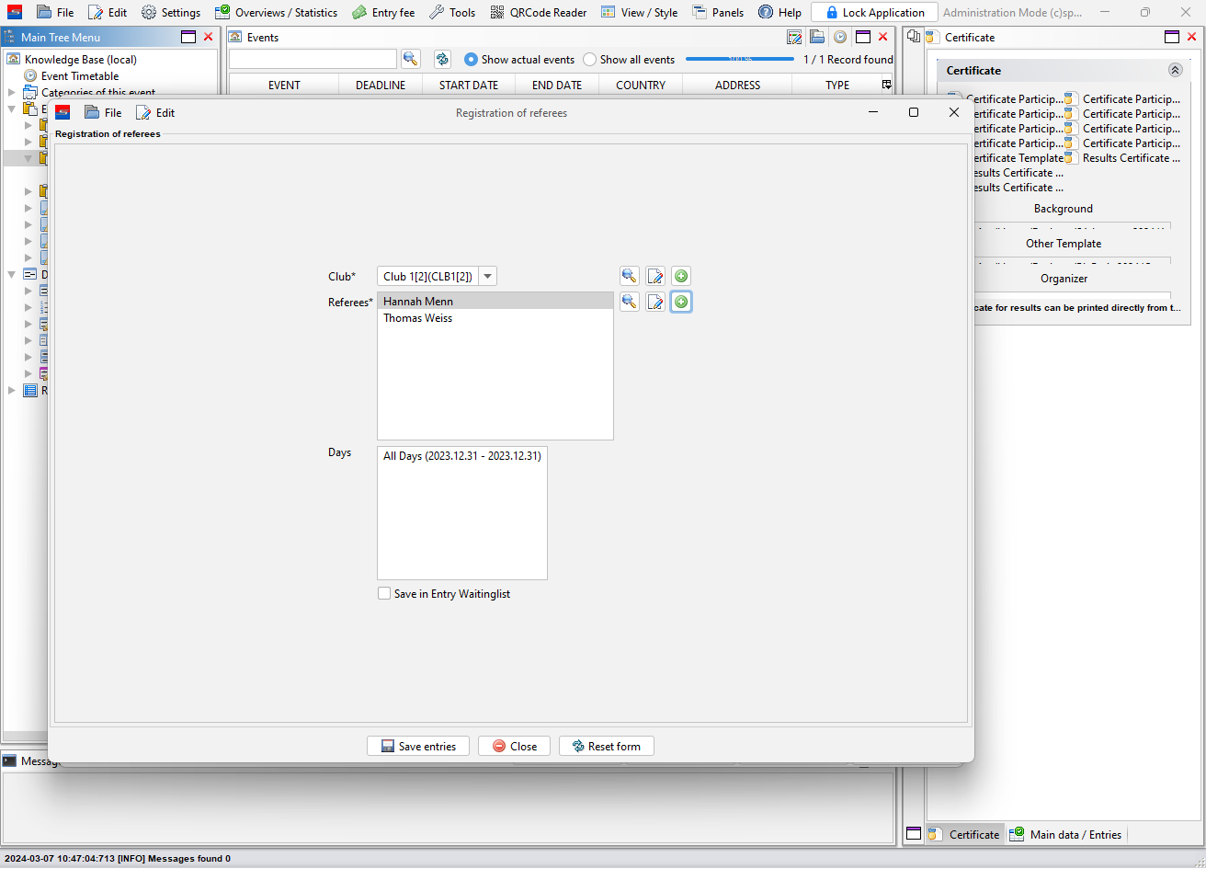The image size is (1206, 869).
Task: Switch to the Certificate tab at the bottom
Action: [964, 834]
